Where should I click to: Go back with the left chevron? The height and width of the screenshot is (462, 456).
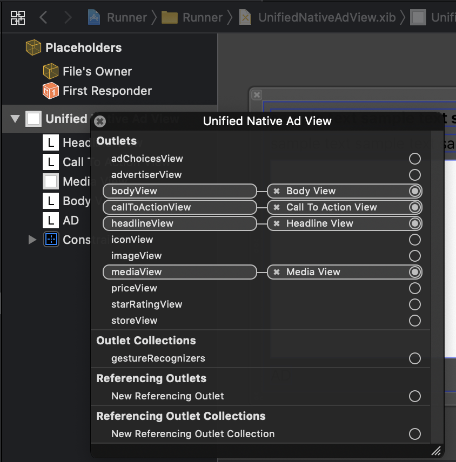[43, 17]
